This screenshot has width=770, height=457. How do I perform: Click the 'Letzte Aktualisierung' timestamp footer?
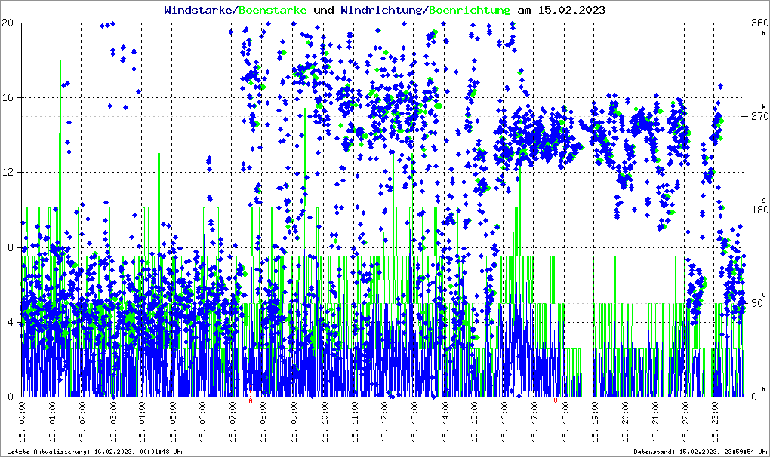point(96,452)
